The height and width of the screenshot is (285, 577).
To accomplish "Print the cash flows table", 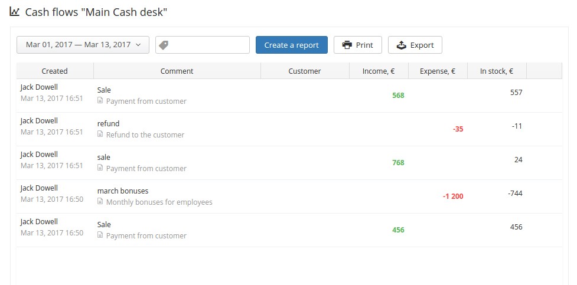I will point(358,45).
